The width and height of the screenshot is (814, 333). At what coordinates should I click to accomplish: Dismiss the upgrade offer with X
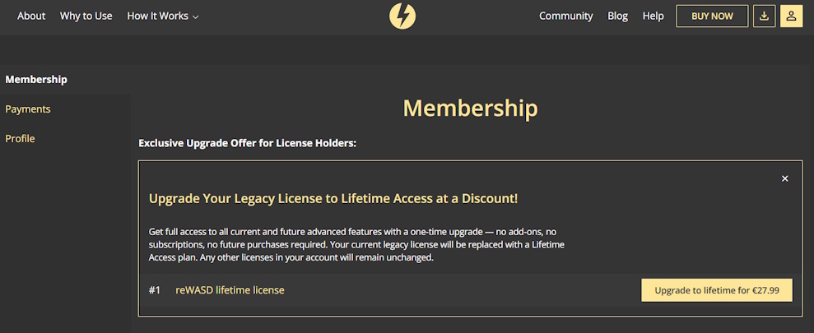[785, 178]
